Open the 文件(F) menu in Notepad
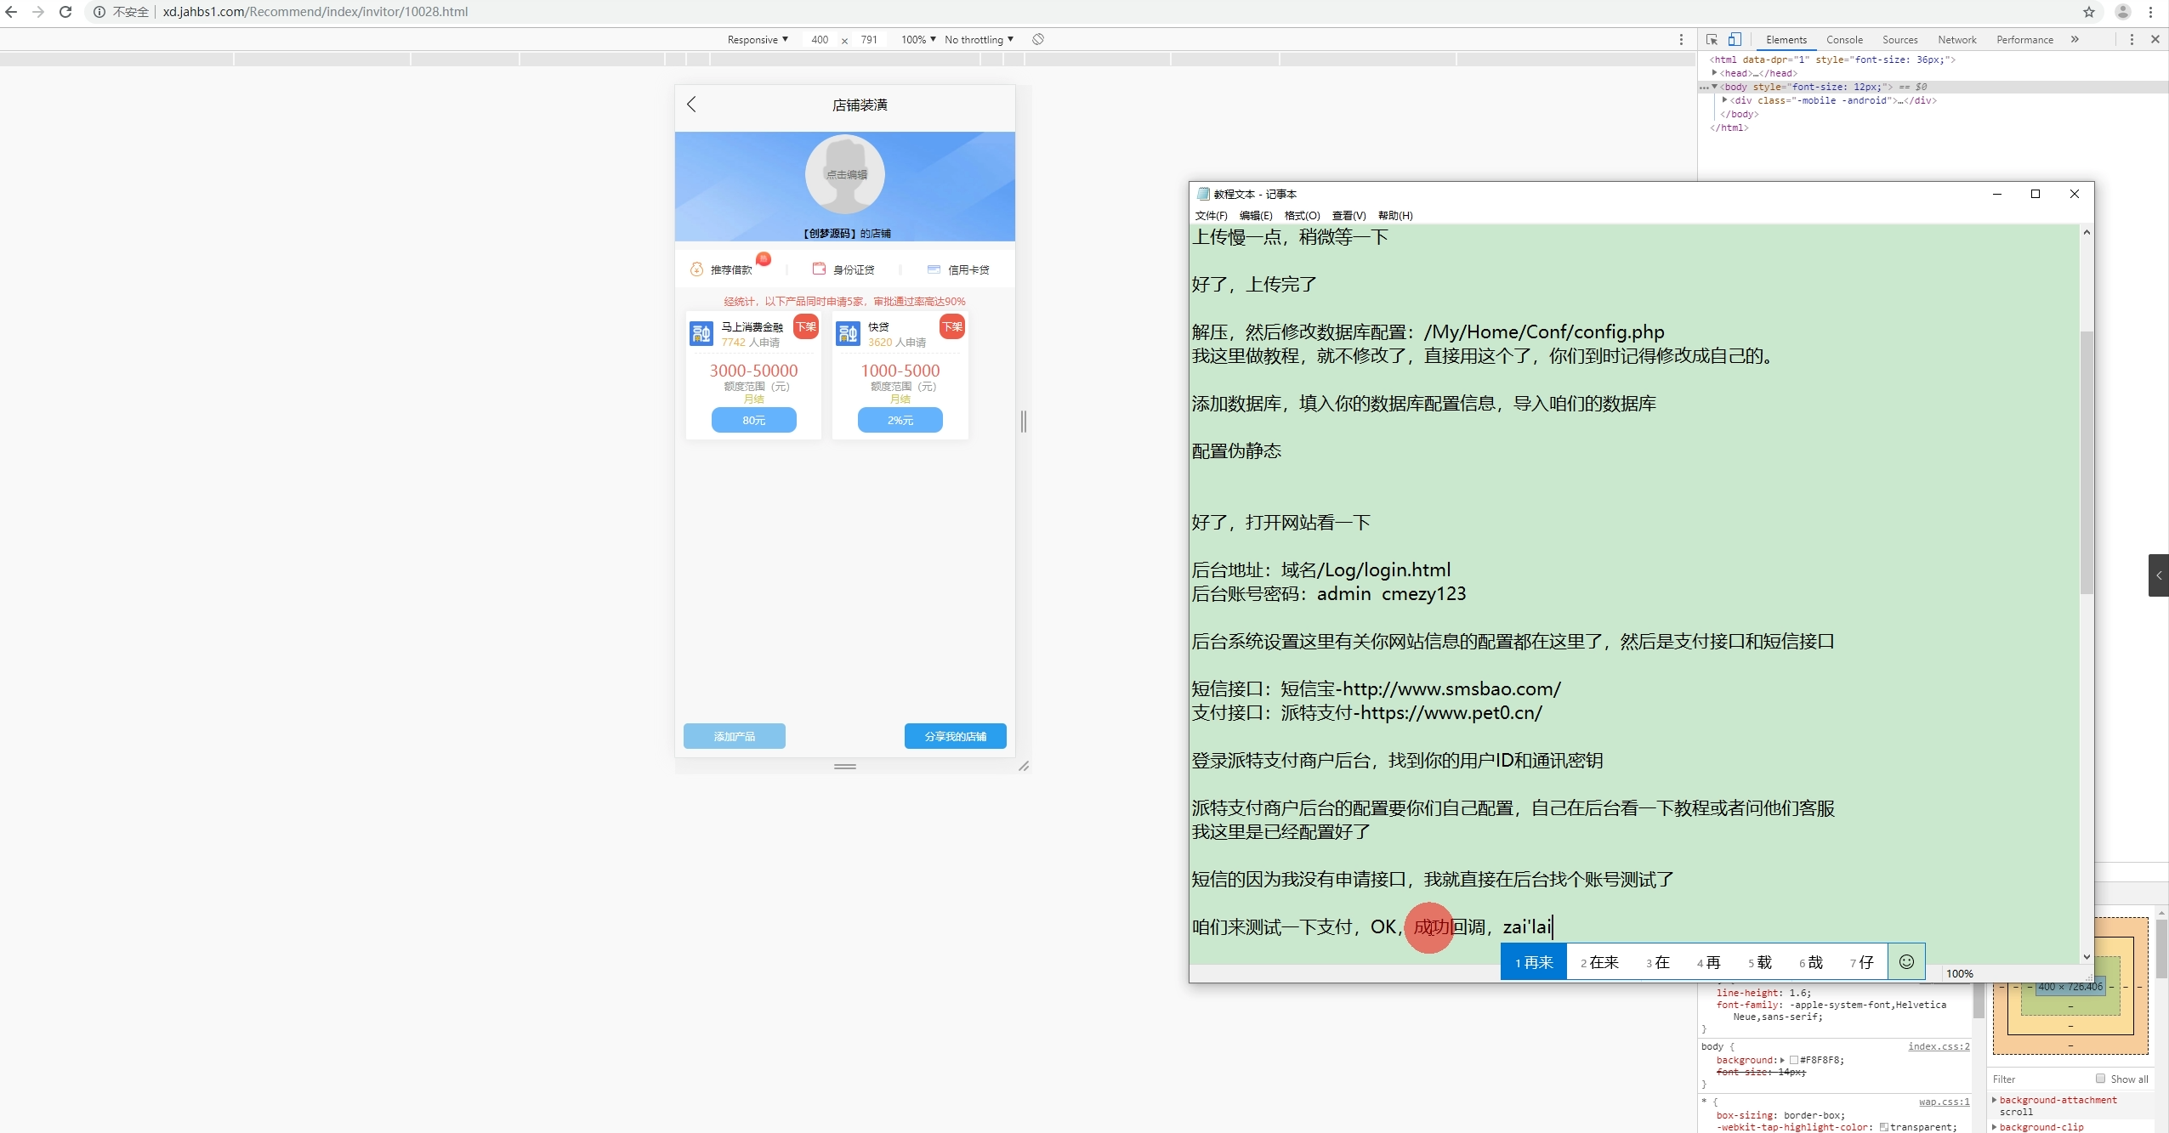Image resolution: width=2169 pixels, height=1133 pixels. click(1211, 215)
